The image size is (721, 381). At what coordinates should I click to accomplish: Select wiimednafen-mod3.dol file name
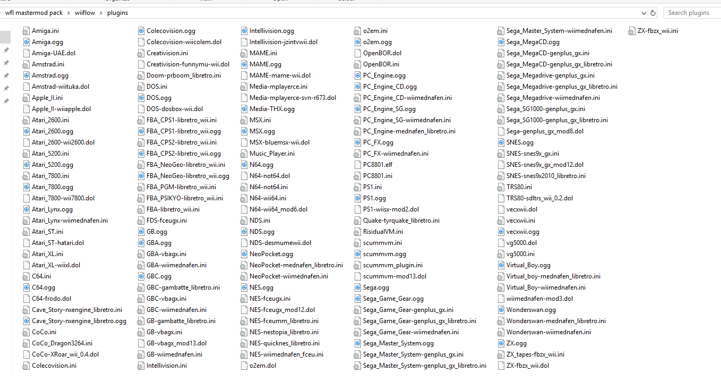539,299
